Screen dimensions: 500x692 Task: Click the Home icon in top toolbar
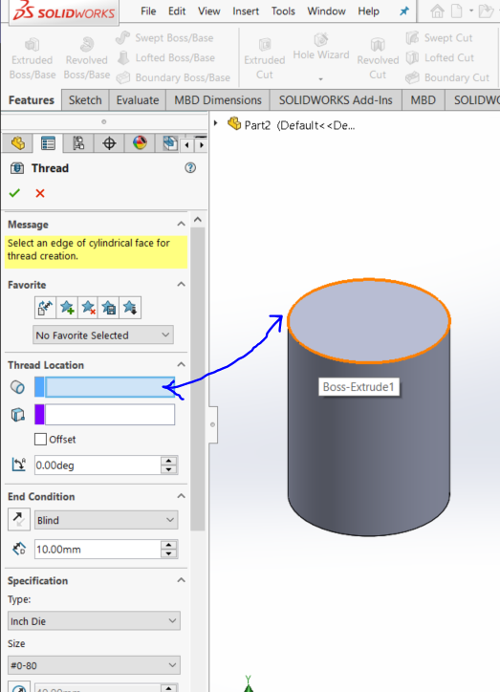click(x=437, y=11)
